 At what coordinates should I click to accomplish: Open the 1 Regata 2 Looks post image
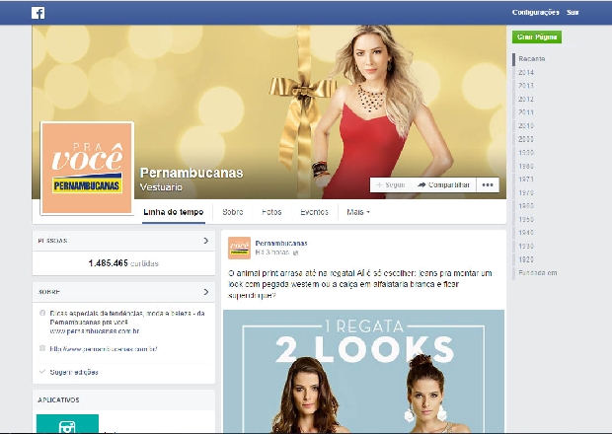(364, 371)
